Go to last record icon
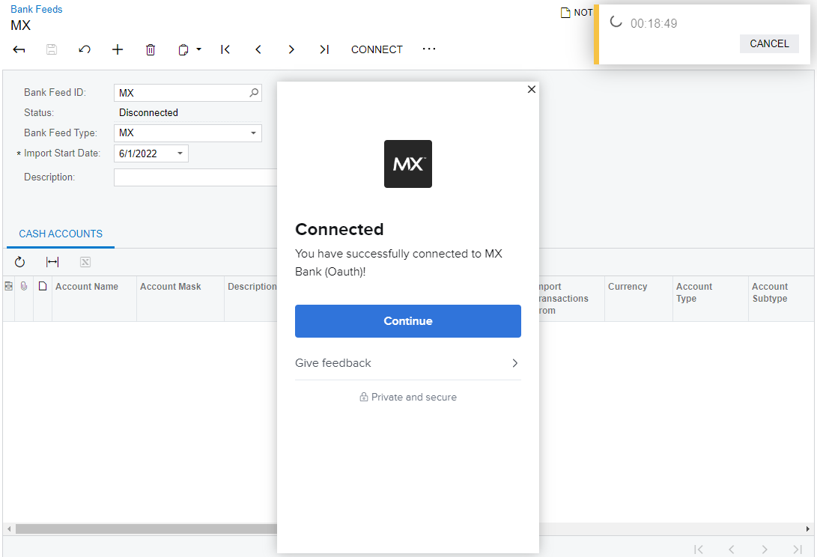 click(x=324, y=49)
